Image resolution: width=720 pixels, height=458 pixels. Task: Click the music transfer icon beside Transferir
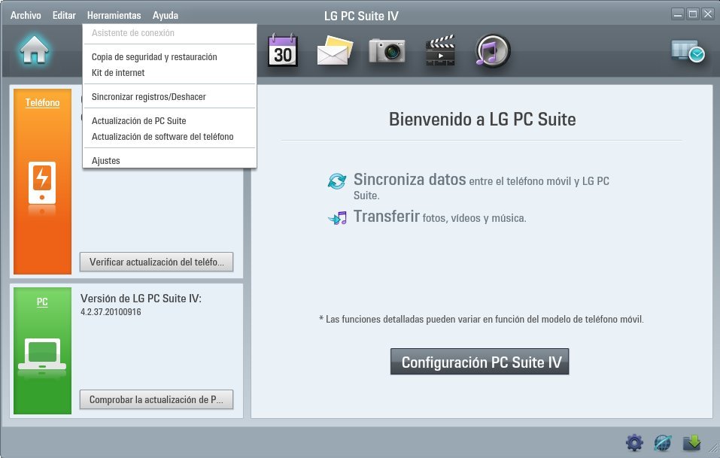(338, 218)
